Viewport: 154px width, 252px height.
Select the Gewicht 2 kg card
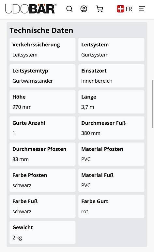click(42, 232)
